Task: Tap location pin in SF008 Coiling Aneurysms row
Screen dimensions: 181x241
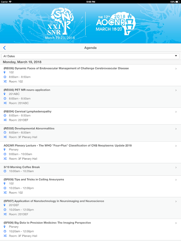Action: point(5,183)
